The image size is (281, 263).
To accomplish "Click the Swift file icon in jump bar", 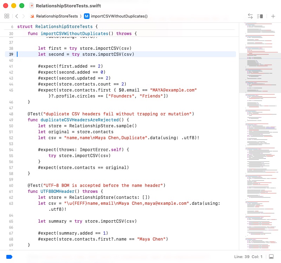I will pos(32,16).
